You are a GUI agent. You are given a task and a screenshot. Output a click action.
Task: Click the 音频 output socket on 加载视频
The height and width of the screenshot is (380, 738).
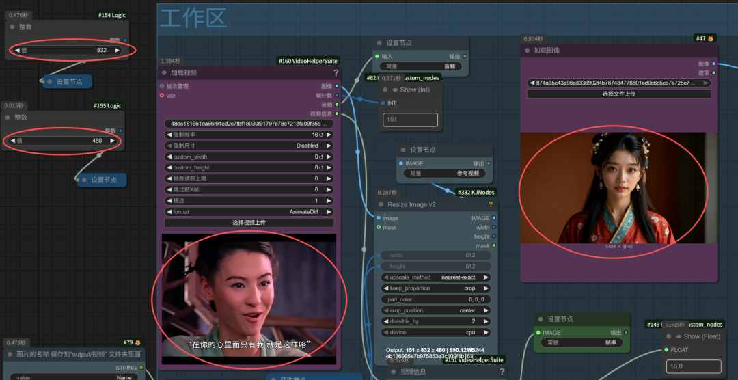[x=336, y=105]
